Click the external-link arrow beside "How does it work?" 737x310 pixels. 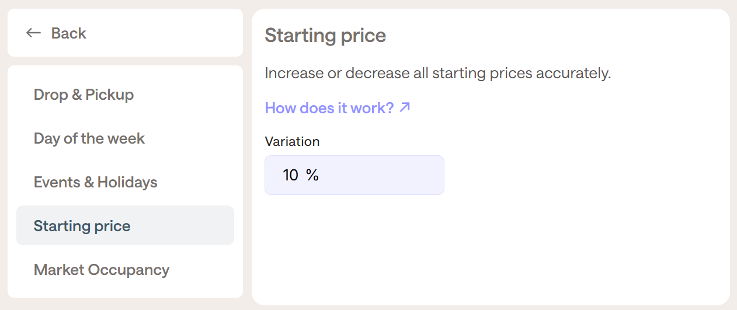coord(405,107)
